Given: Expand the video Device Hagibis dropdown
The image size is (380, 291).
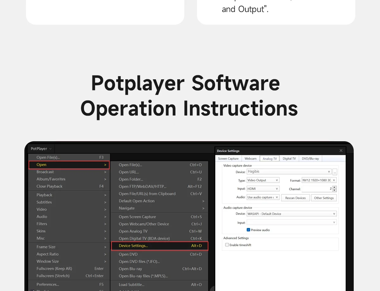Looking at the screenshot, I should coord(289,172).
